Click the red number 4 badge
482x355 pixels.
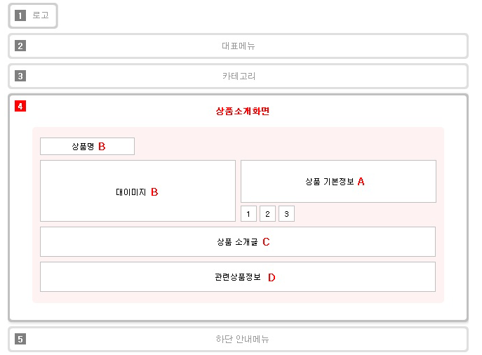pos(20,106)
